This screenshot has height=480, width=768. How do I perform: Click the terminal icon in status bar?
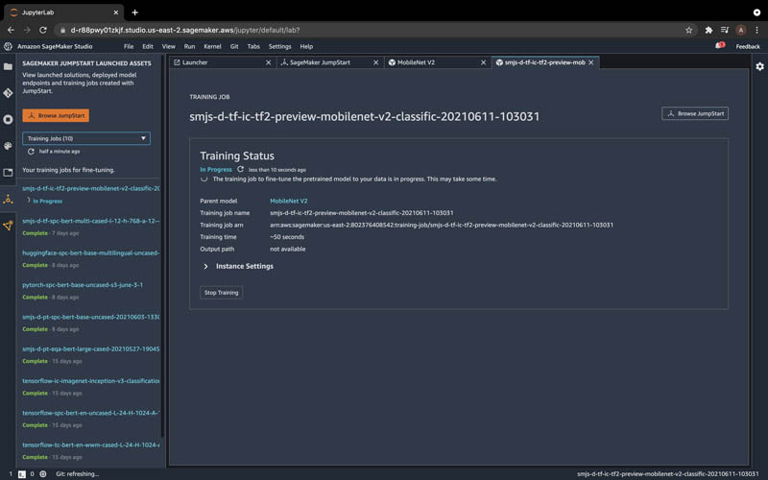coord(21,474)
